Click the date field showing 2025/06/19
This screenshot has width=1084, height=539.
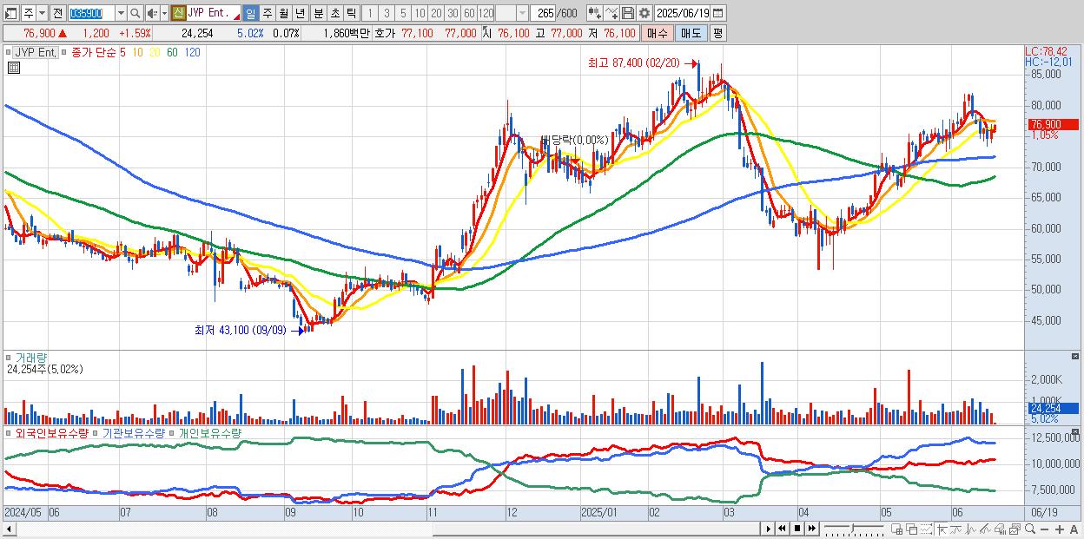point(682,13)
